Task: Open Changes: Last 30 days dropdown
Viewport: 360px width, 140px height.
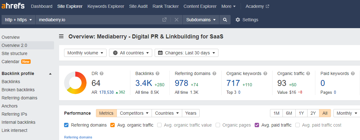Action: point(187,53)
